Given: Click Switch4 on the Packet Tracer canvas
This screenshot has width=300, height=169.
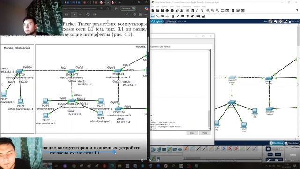Looking at the screenshot, I should [270, 109].
